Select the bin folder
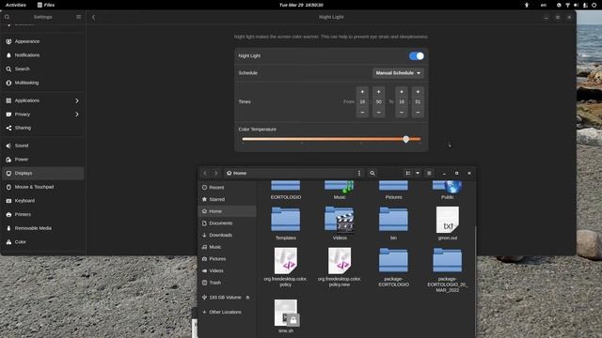Image resolution: width=602 pixels, height=338 pixels. (393, 223)
